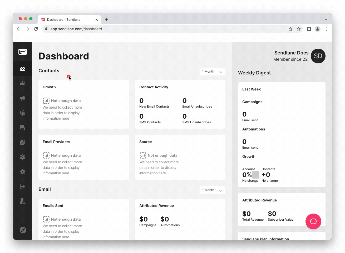Click the +0 Contacts growth value
Image resolution: width=345 pixels, height=253 pixels.
click(x=266, y=175)
